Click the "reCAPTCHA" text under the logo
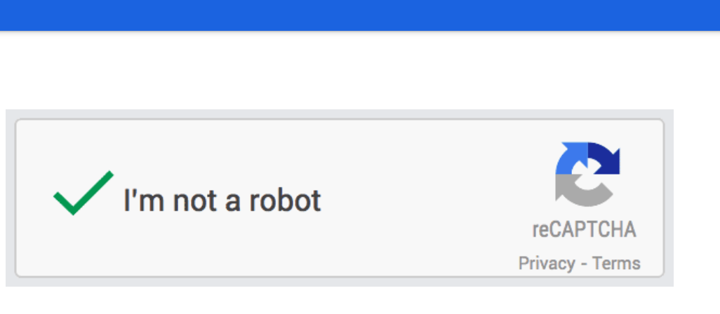This screenshot has width=720, height=314. coord(584,230)
